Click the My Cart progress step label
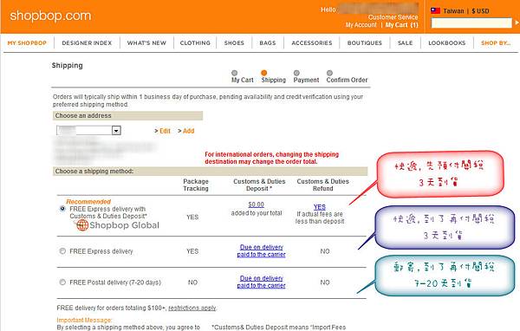The width and height of the screenshot is (520, 331). coord(243,80)
